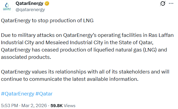Open the More options ellipsis menu

click(x=171, y=4)
